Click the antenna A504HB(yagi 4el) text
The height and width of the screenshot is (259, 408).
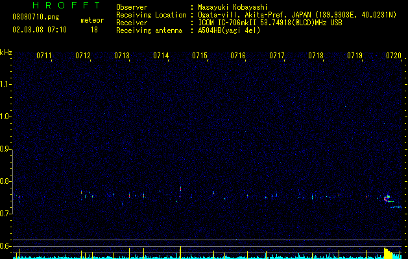[229, 30]
